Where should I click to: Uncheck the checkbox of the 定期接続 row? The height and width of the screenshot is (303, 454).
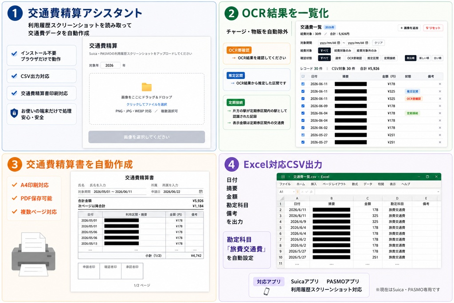pos(303,113)
